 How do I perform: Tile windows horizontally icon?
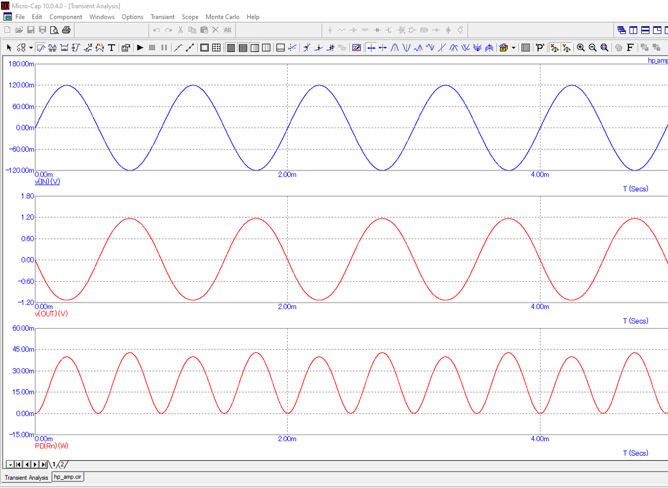645,30
